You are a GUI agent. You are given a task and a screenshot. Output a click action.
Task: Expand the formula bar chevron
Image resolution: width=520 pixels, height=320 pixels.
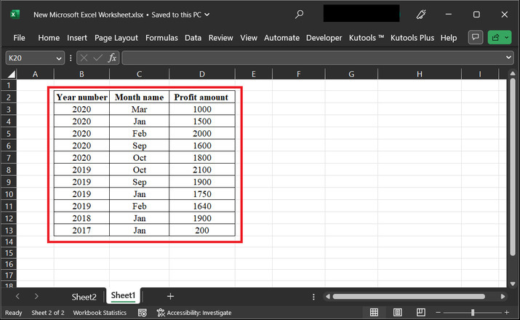(x=508, y=57)
